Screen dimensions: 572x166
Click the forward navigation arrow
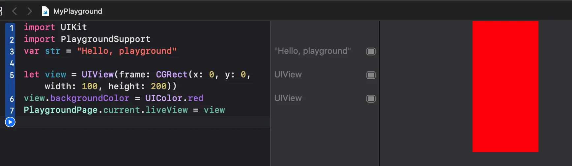pyautogui.click(x=30, y=11)
